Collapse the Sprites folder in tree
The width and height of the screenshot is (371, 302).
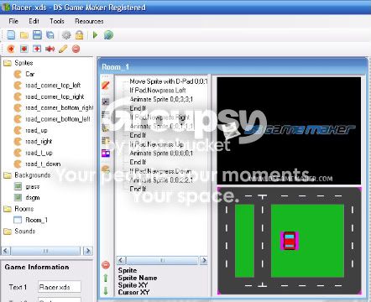click(x=8, y=63)
